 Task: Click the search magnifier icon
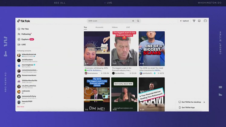[x=138, y=21]
